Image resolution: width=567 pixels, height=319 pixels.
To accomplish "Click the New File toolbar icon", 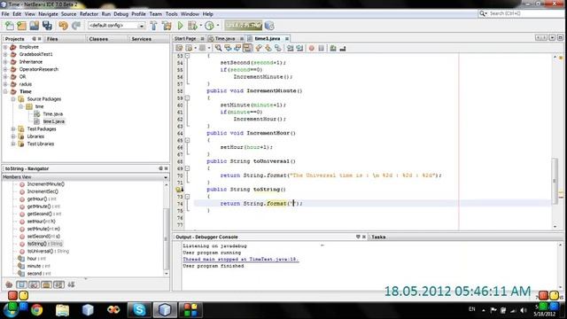I will pyautogui.click(x=10, y=26).
